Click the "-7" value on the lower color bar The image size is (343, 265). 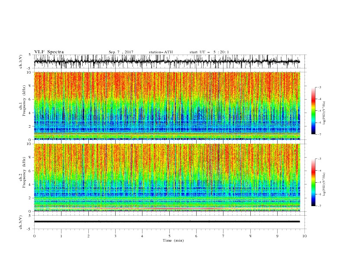[x=320, y=206]
